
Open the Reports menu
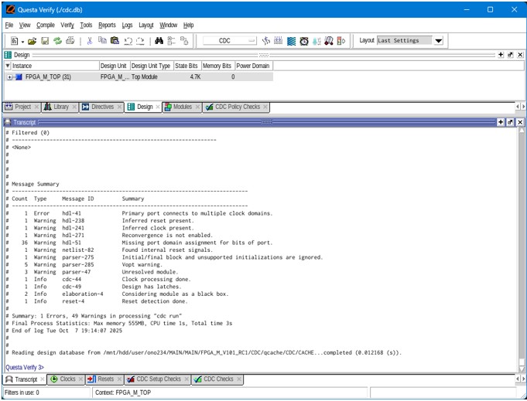[107, 25]
